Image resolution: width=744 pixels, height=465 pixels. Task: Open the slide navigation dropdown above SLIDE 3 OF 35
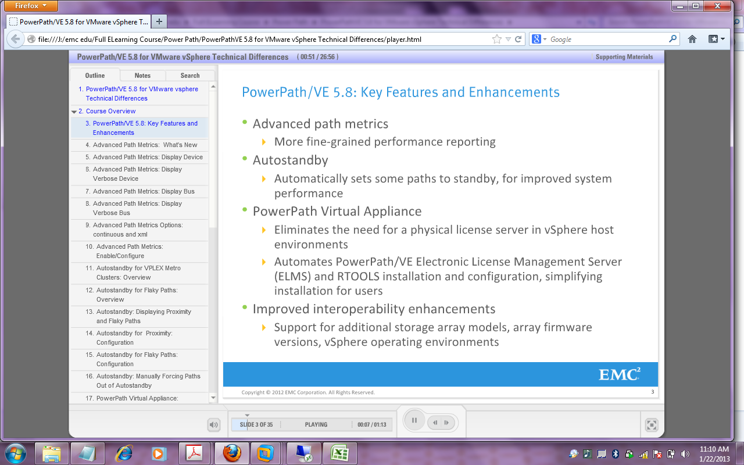[246, 414]
